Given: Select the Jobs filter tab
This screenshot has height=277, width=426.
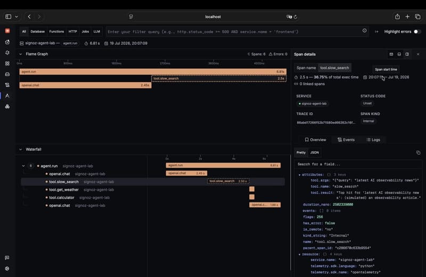Looking at the screenshot, I should coord(85,31).
